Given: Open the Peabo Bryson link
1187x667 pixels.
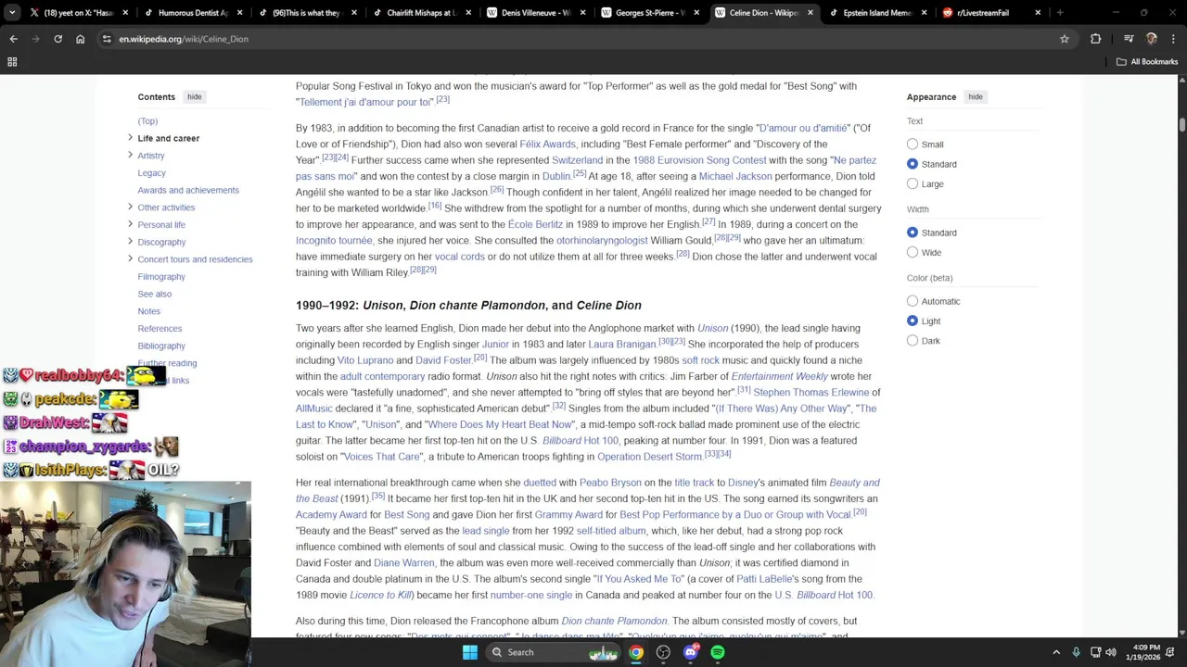Looking at the screenshot, I should click(x=610, y=483).
